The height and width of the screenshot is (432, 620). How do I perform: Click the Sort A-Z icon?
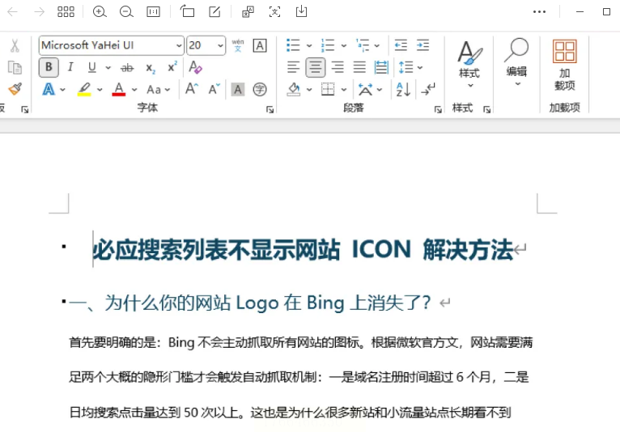tap(403, 89)
